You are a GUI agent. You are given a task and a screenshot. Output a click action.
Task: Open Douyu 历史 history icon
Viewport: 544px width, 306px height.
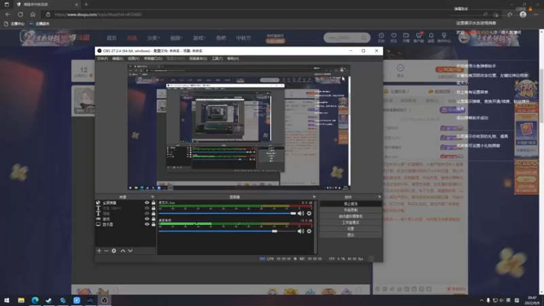(x=381, y=37)
